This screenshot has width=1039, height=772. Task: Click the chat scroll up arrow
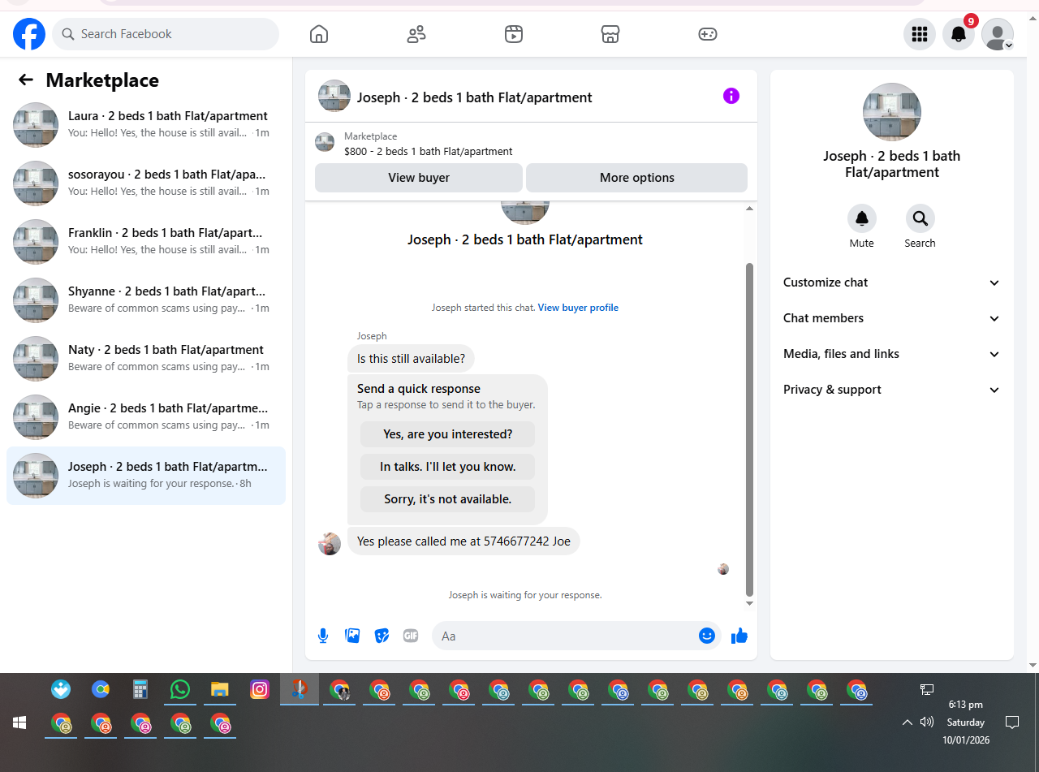point(749,209)
